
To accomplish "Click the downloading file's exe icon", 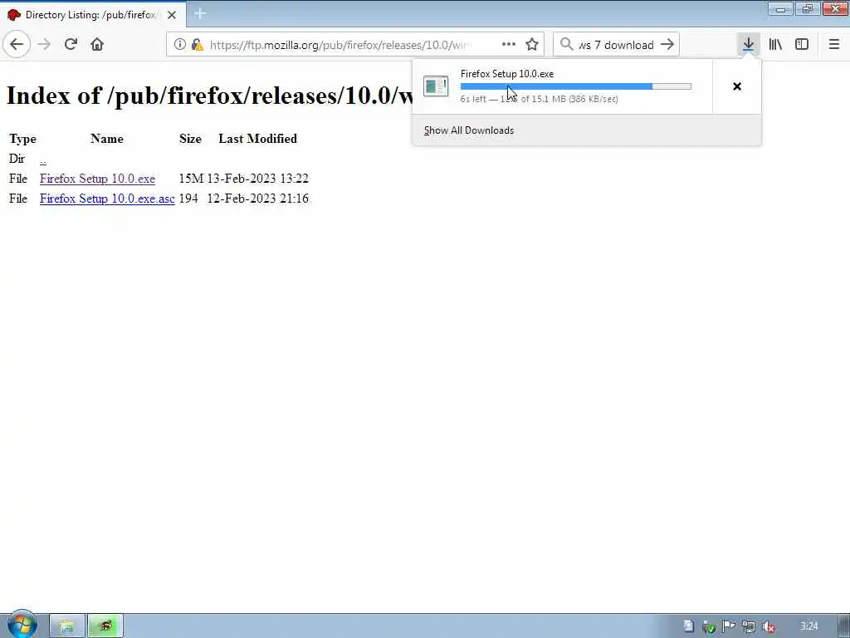I will (x=436, y=86).
